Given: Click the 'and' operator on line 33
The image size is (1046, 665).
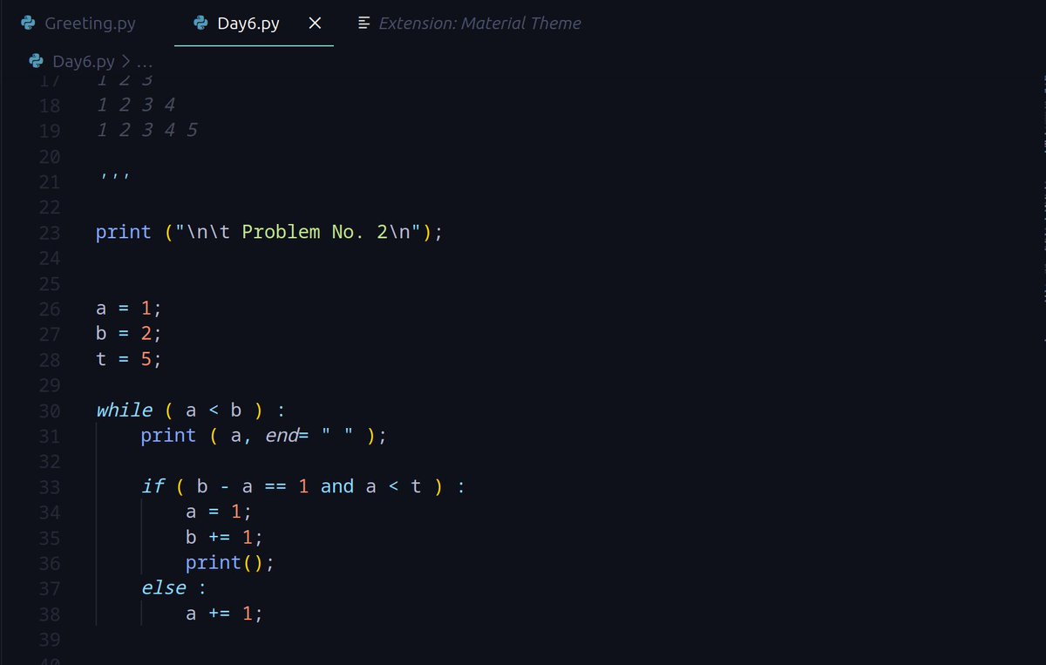Looking at the screenshot, I should coord(337,486).
